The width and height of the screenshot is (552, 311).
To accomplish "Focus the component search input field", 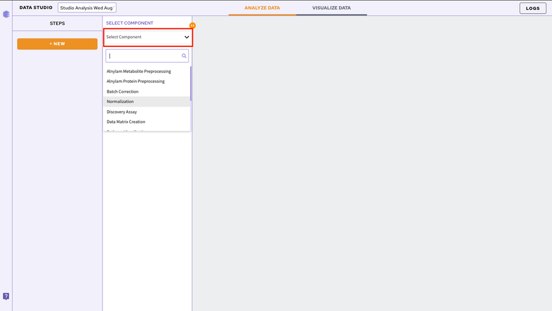I will click(147, 56).
